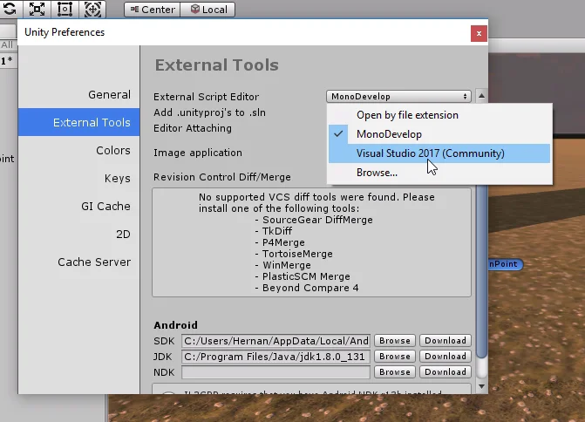The width and height of the screenshot is (585, 422).
Task: Click the preferences scrollbar up arrow
Action: (x=481, y=96)
